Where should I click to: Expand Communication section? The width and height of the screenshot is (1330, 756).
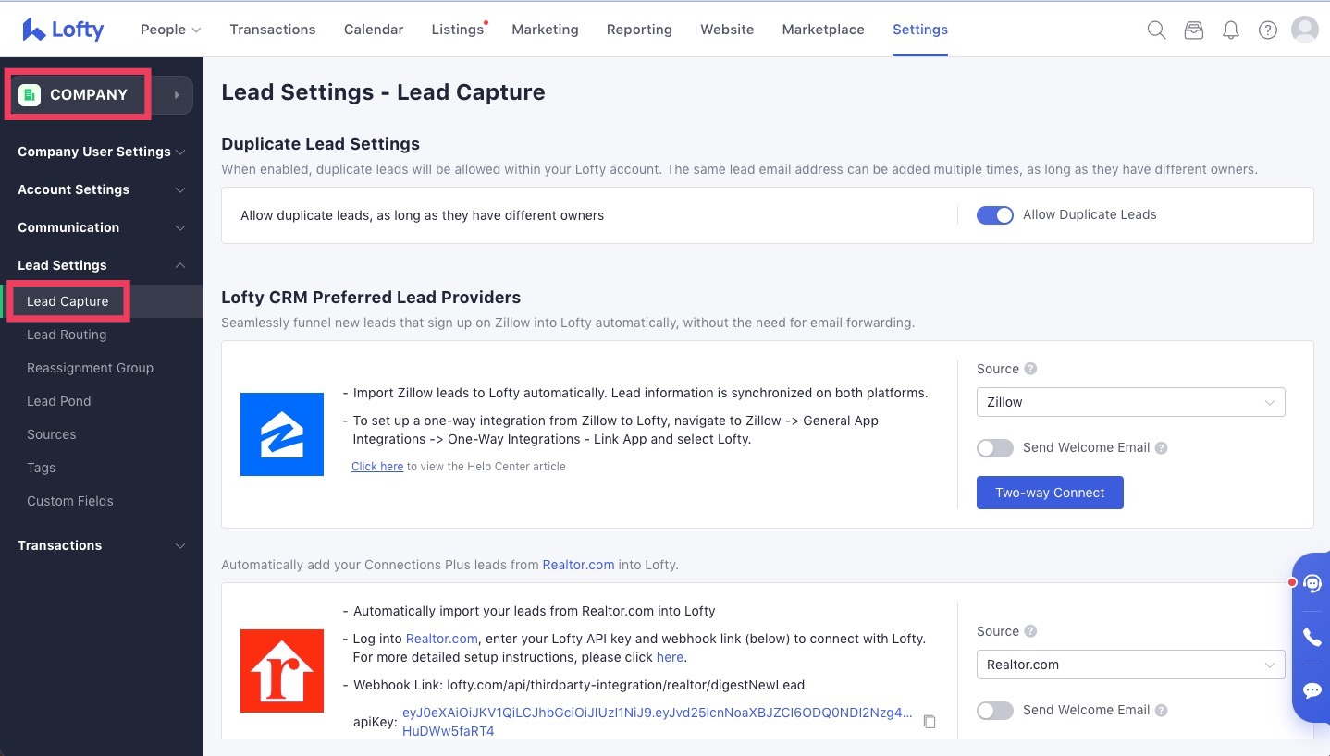click(101, 227)
